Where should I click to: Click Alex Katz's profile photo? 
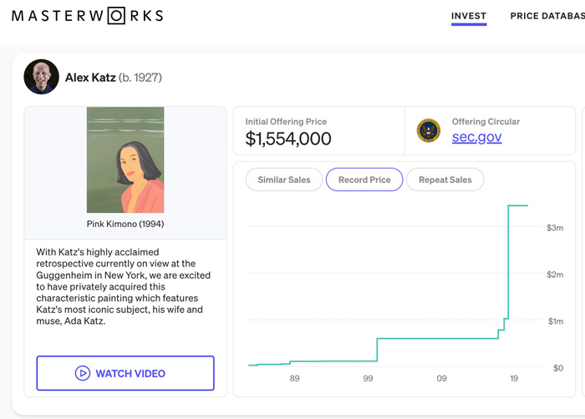pyautogui.click(x=42, y=77)
